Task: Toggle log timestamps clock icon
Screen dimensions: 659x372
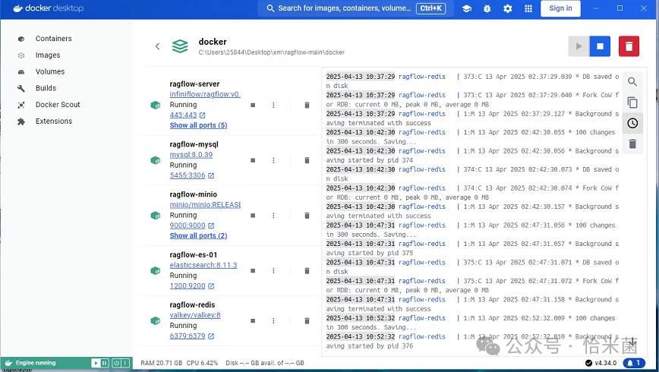Action: 632,123
